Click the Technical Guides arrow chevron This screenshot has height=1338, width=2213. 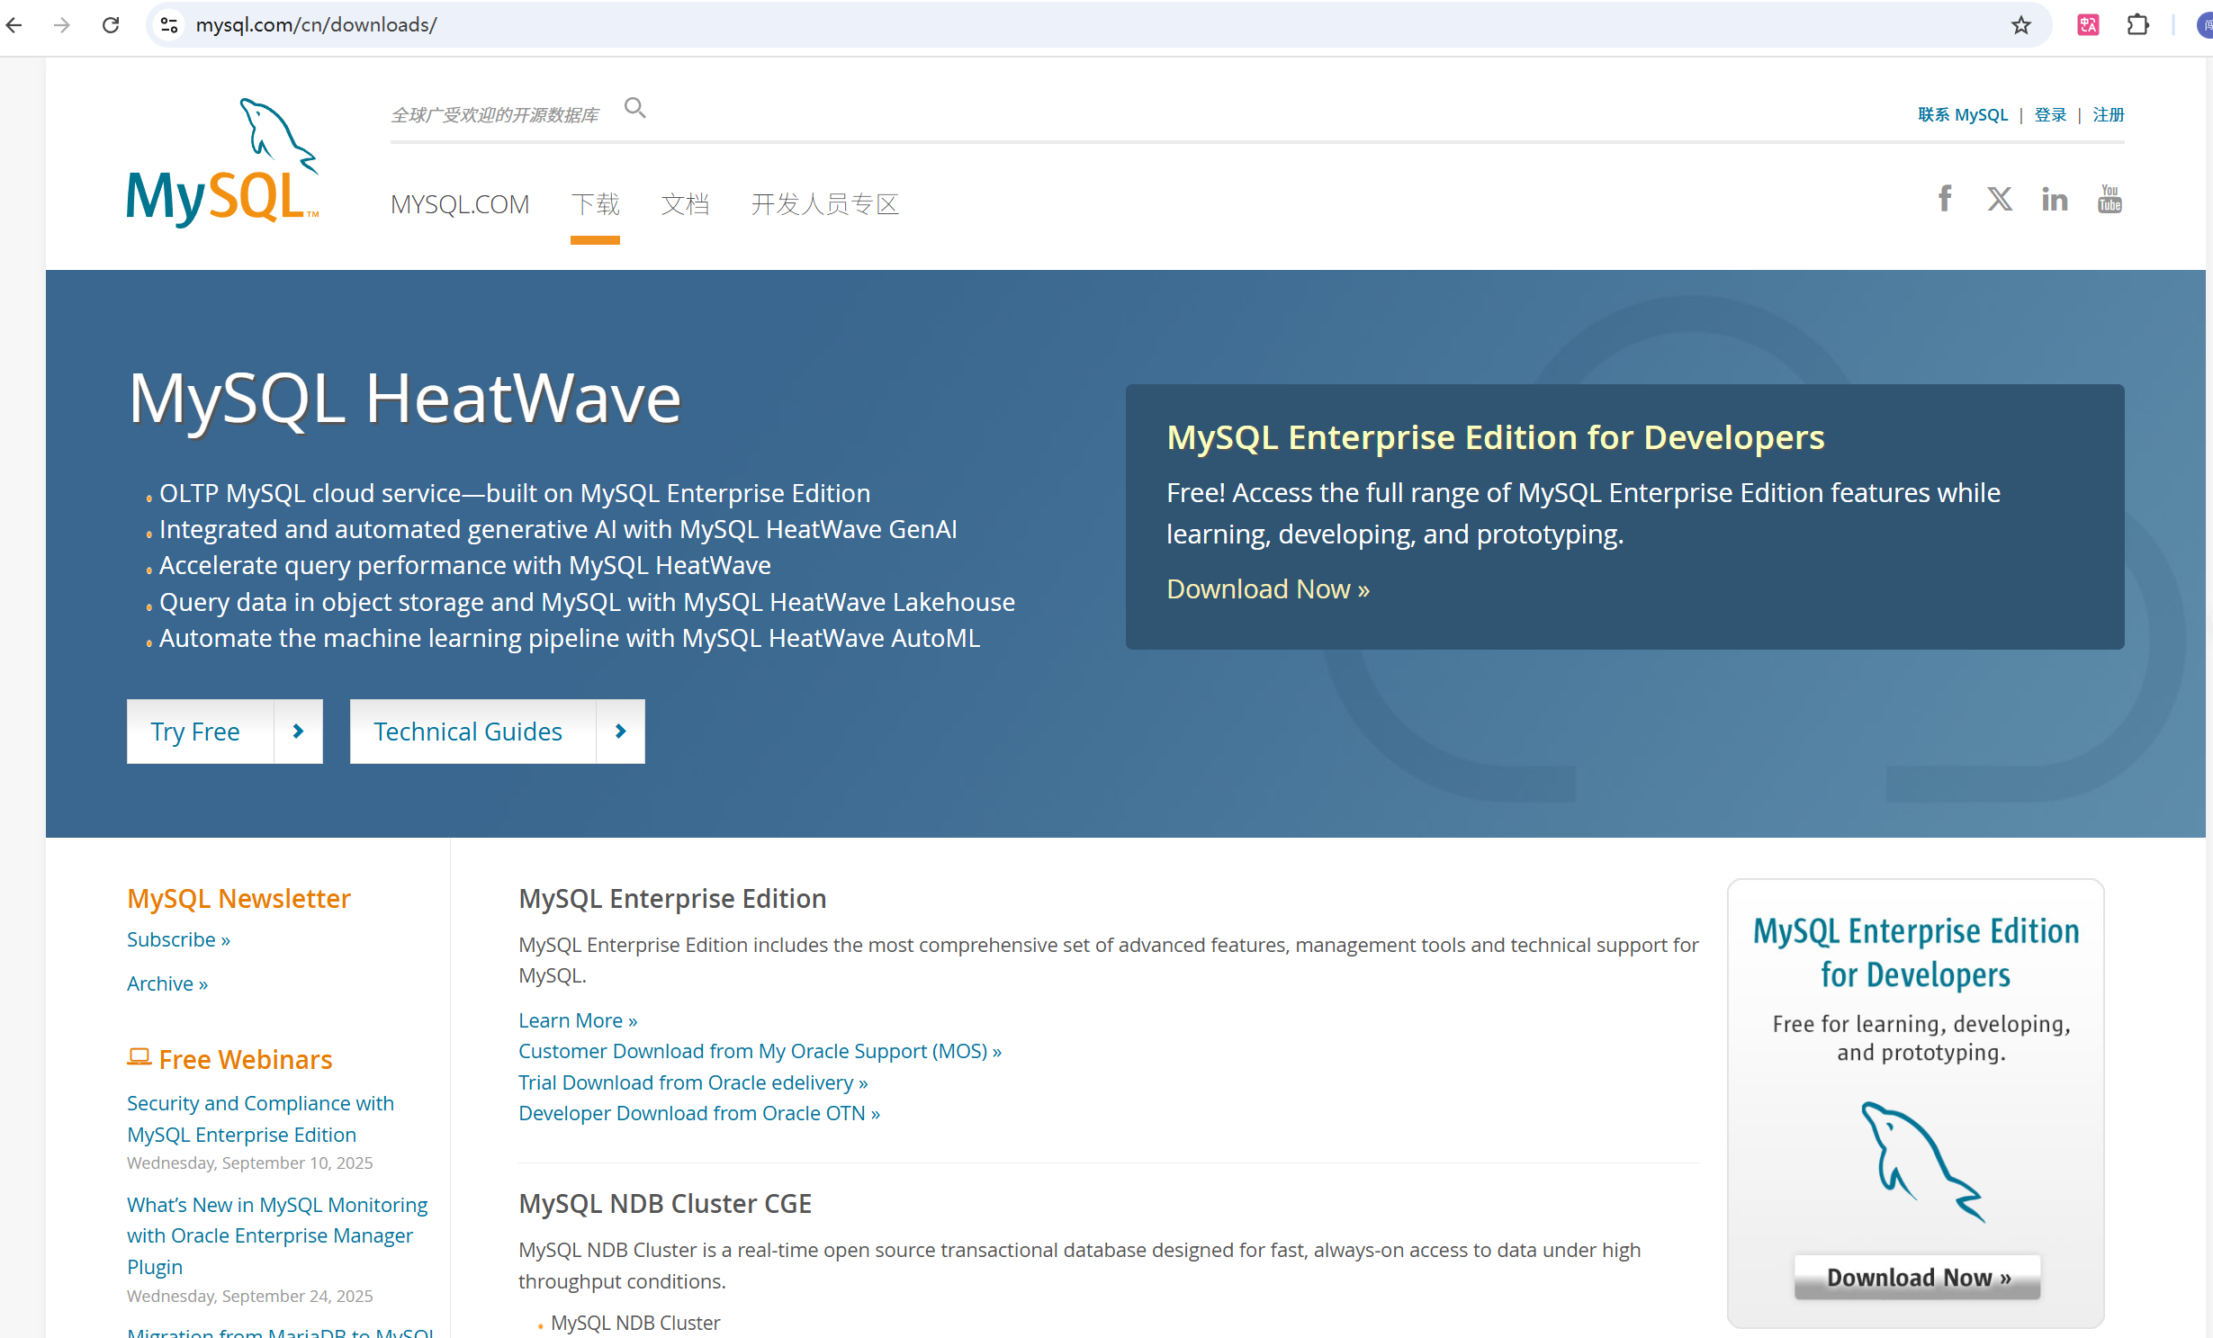pos(620,732)
